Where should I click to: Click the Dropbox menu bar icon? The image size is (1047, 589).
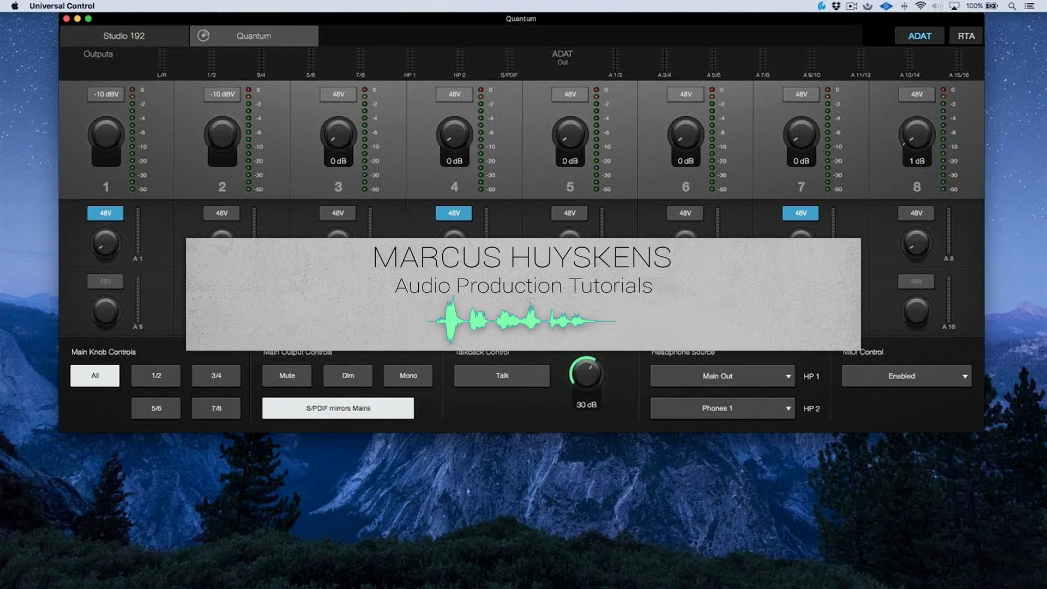coord(836,6)
